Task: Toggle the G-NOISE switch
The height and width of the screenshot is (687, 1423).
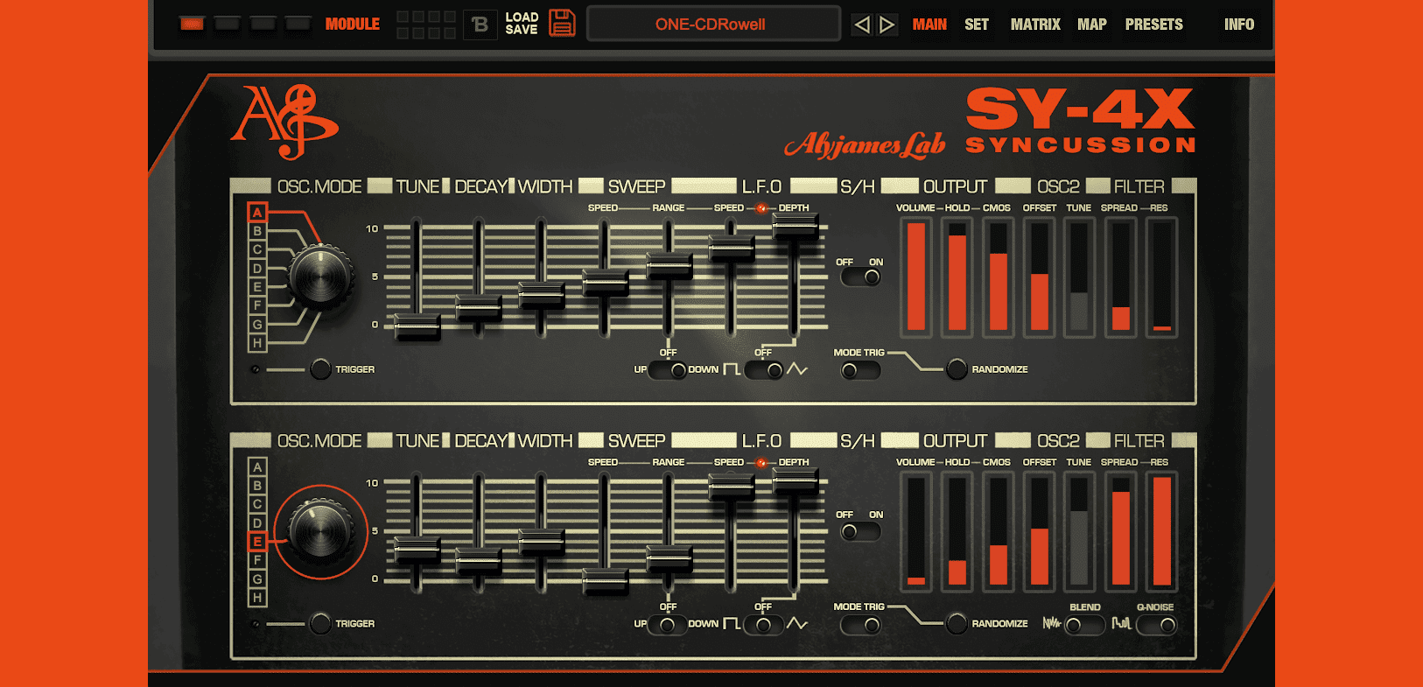Action: (1157, 625)
